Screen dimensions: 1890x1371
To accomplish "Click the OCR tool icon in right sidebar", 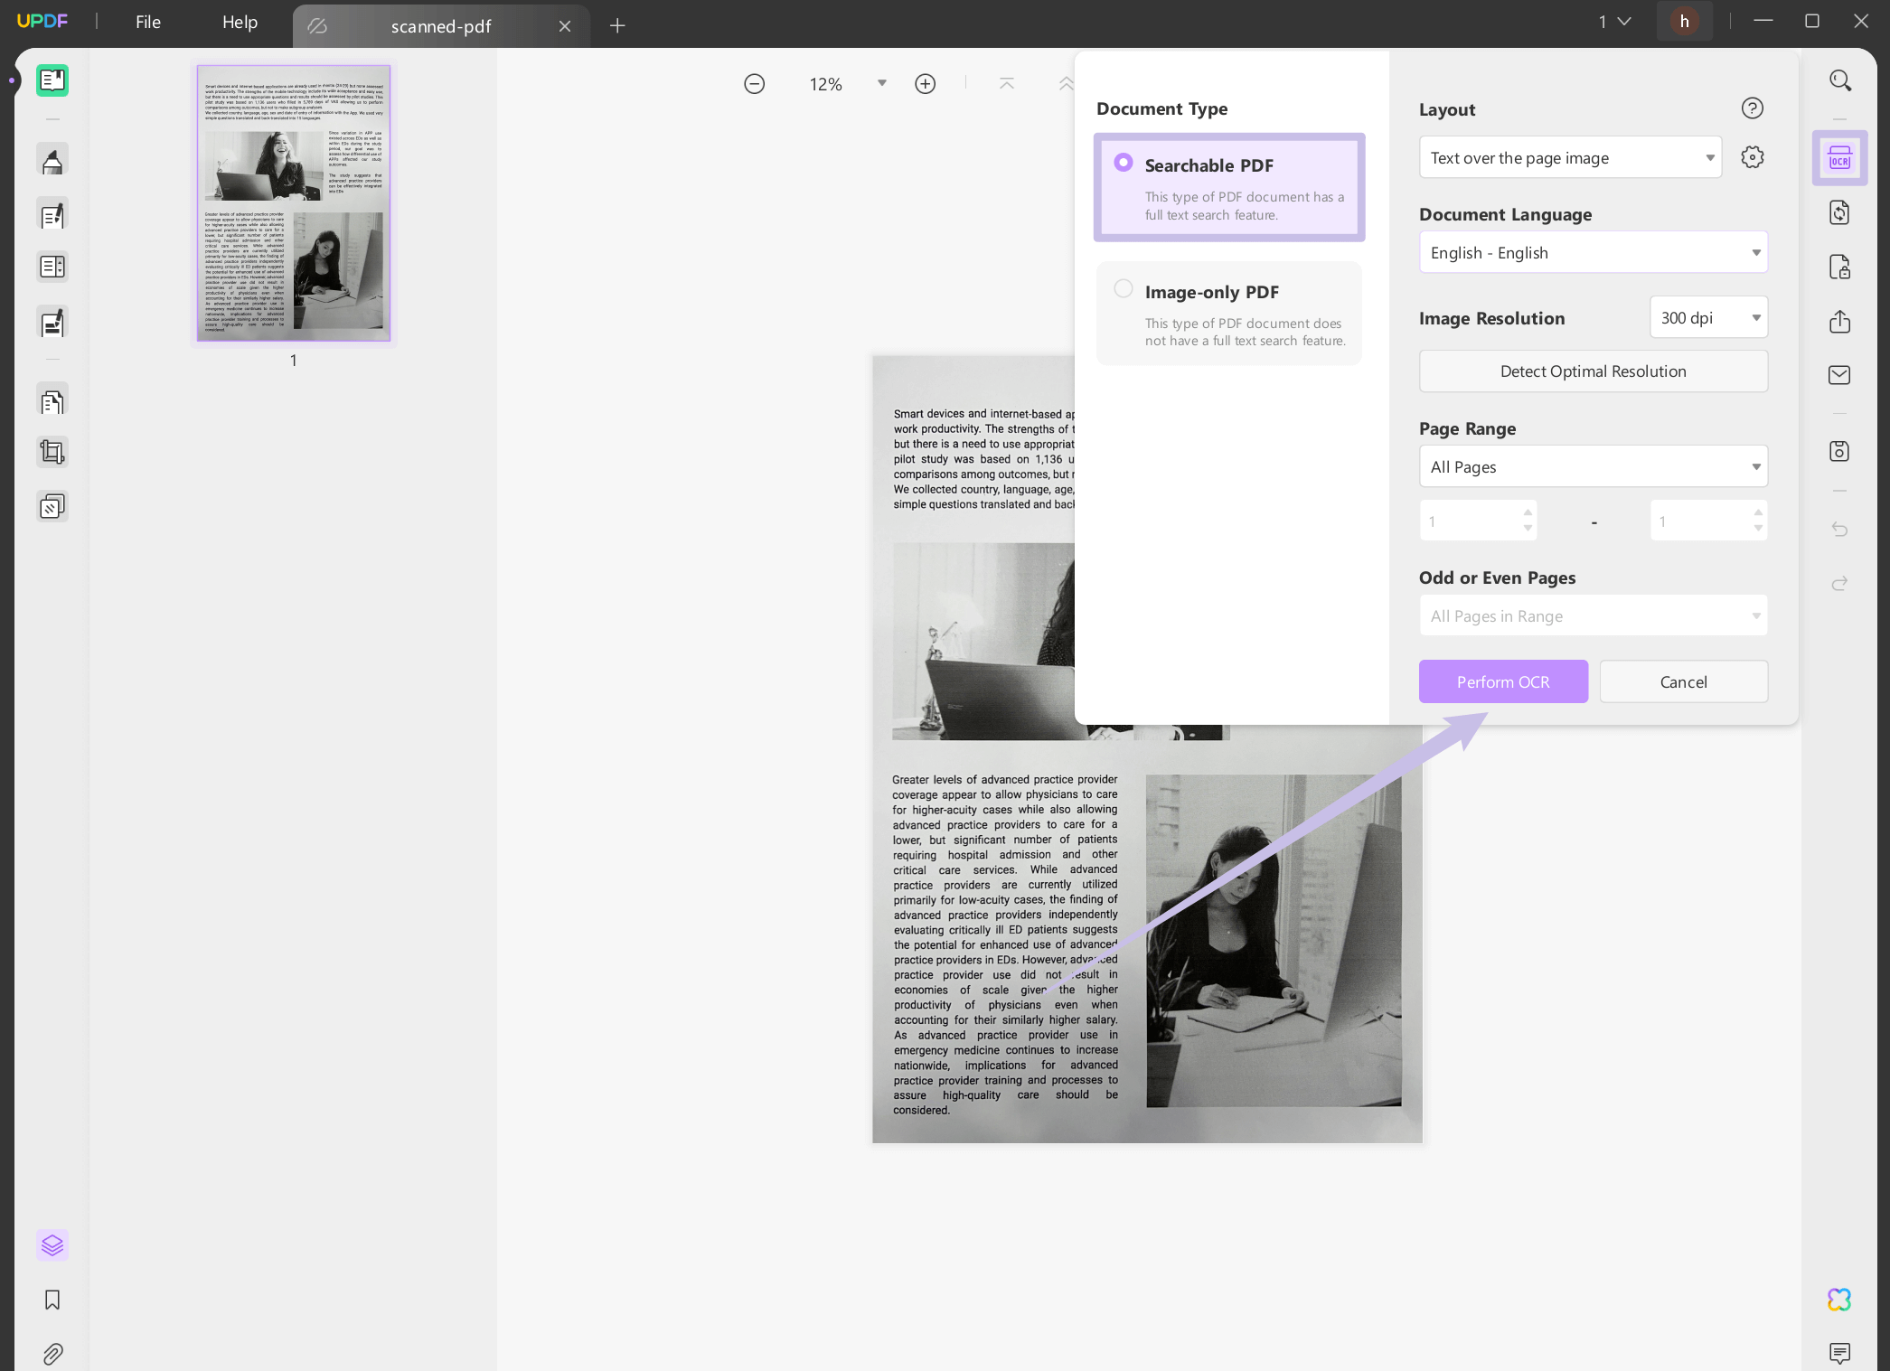I will coord(1839,158).
